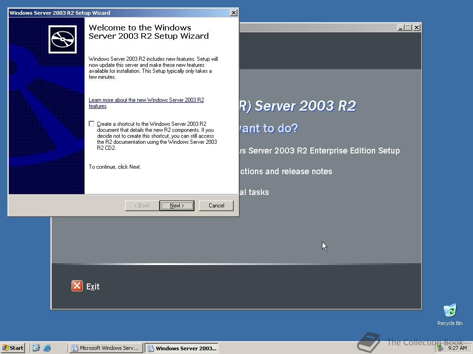Click the CD logo in the setup wizard
Image resolution: width=473 pixels, height=354 pixels.
[63, 39]
